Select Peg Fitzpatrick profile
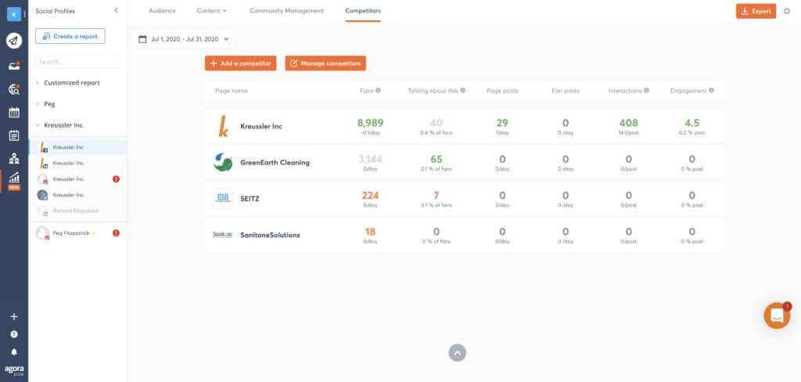Viewport: 801px width, 382px height. [77, 233]
